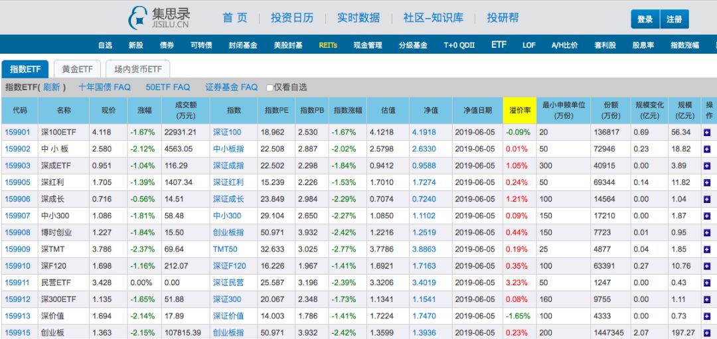
Task: Select 可转债 in the navigation bar
Action: click(x=201, y=45)
